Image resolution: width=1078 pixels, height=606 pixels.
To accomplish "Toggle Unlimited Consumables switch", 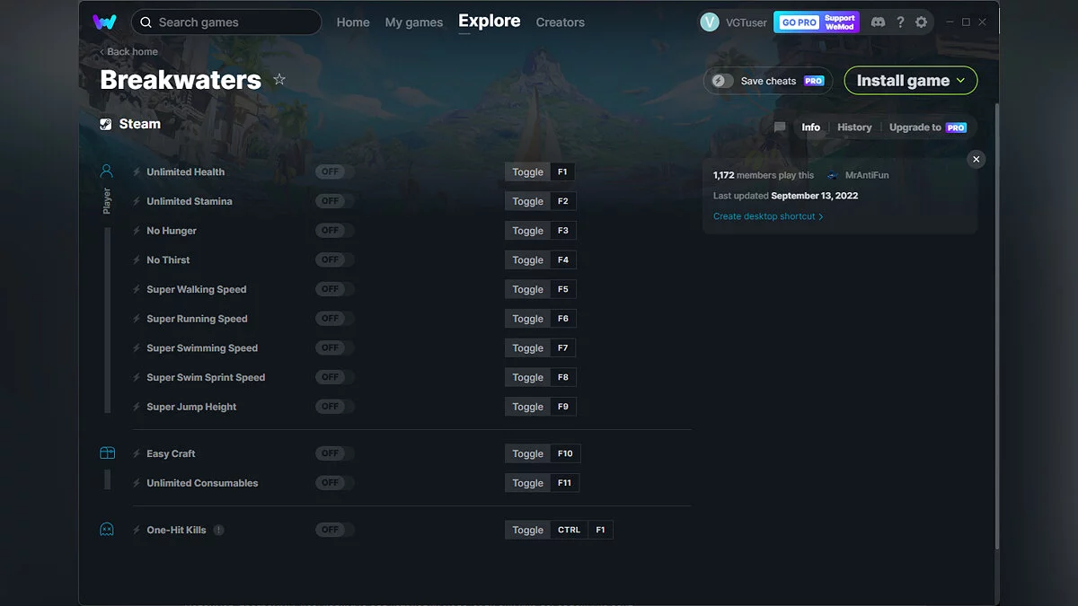I will [x=334, y=483].
